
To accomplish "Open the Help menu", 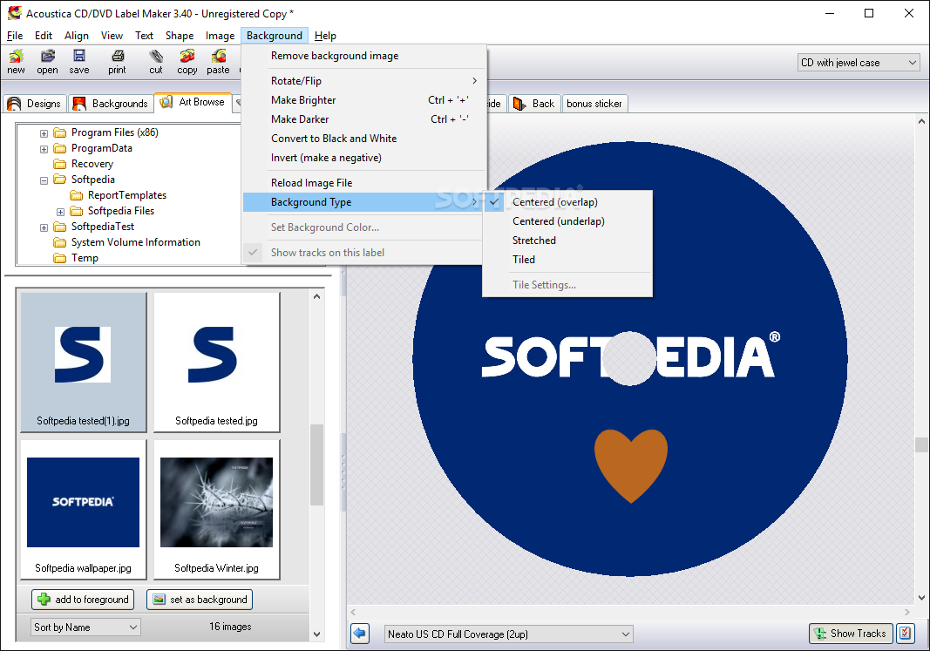I will coord(325,36).
